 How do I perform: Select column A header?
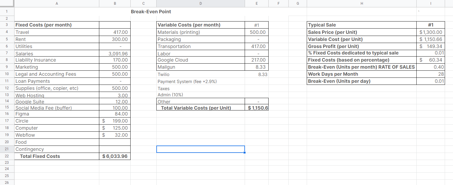click(56, 3)
